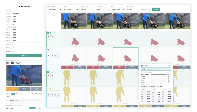Click the F66 video frame thumbnail
197x112 pixels.
pyautogui.click(x=100, y=21)
